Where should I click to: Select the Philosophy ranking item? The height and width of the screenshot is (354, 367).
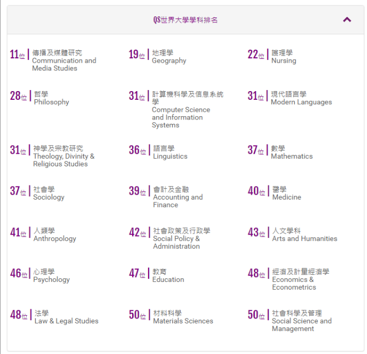click(x=51, y=99)
